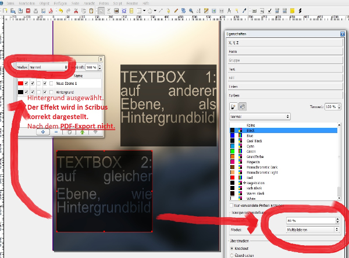Click the fill color bucket icon
The height and width of the screenshot is (258, 349).
tap(243, 107)
